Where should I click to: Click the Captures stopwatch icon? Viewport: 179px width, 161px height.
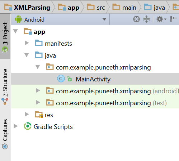coord(5,146)
